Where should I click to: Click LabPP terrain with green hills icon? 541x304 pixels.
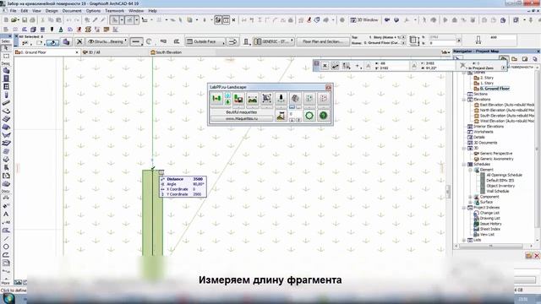coord(253,99)
